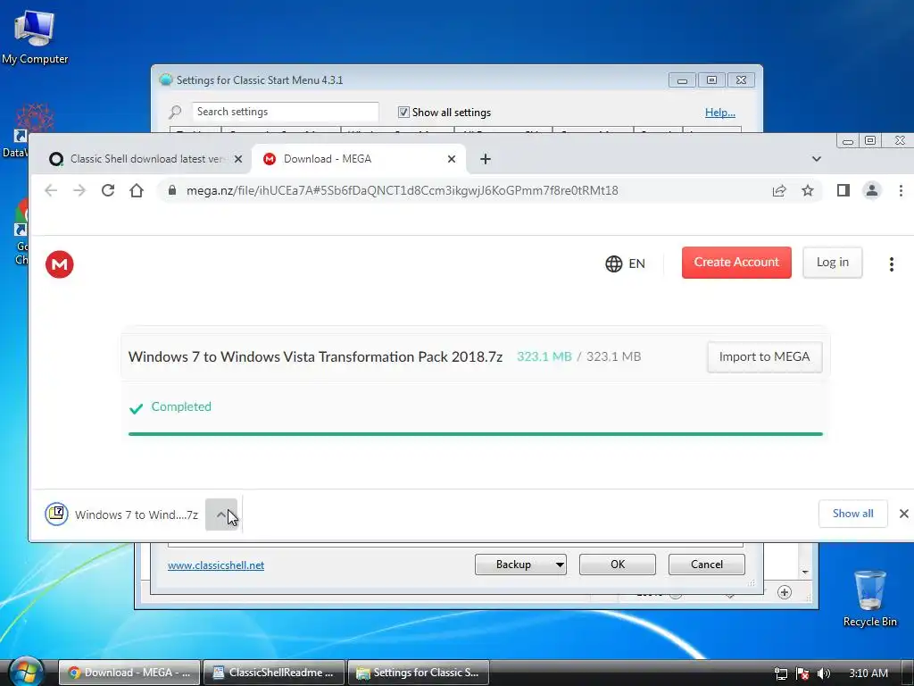This screenshot has height=686, width=914.
Task: Switch to ClassicShellReadme taskbar button
Action: pos(274,673)
